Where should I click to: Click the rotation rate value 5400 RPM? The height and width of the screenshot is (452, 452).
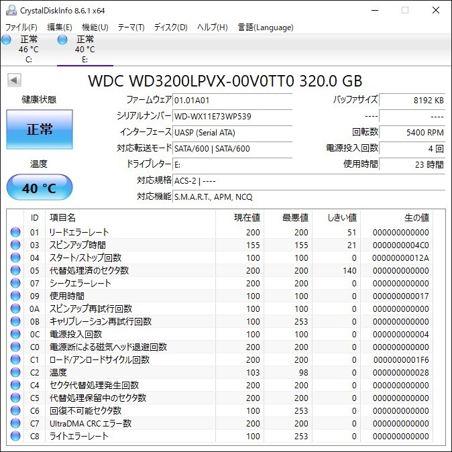tap(412, 133)
